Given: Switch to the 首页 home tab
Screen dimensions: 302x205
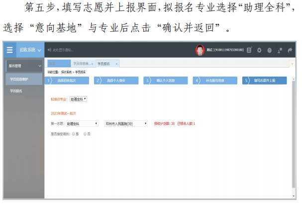Looking at the screenshot, I should tap(59, 64).
